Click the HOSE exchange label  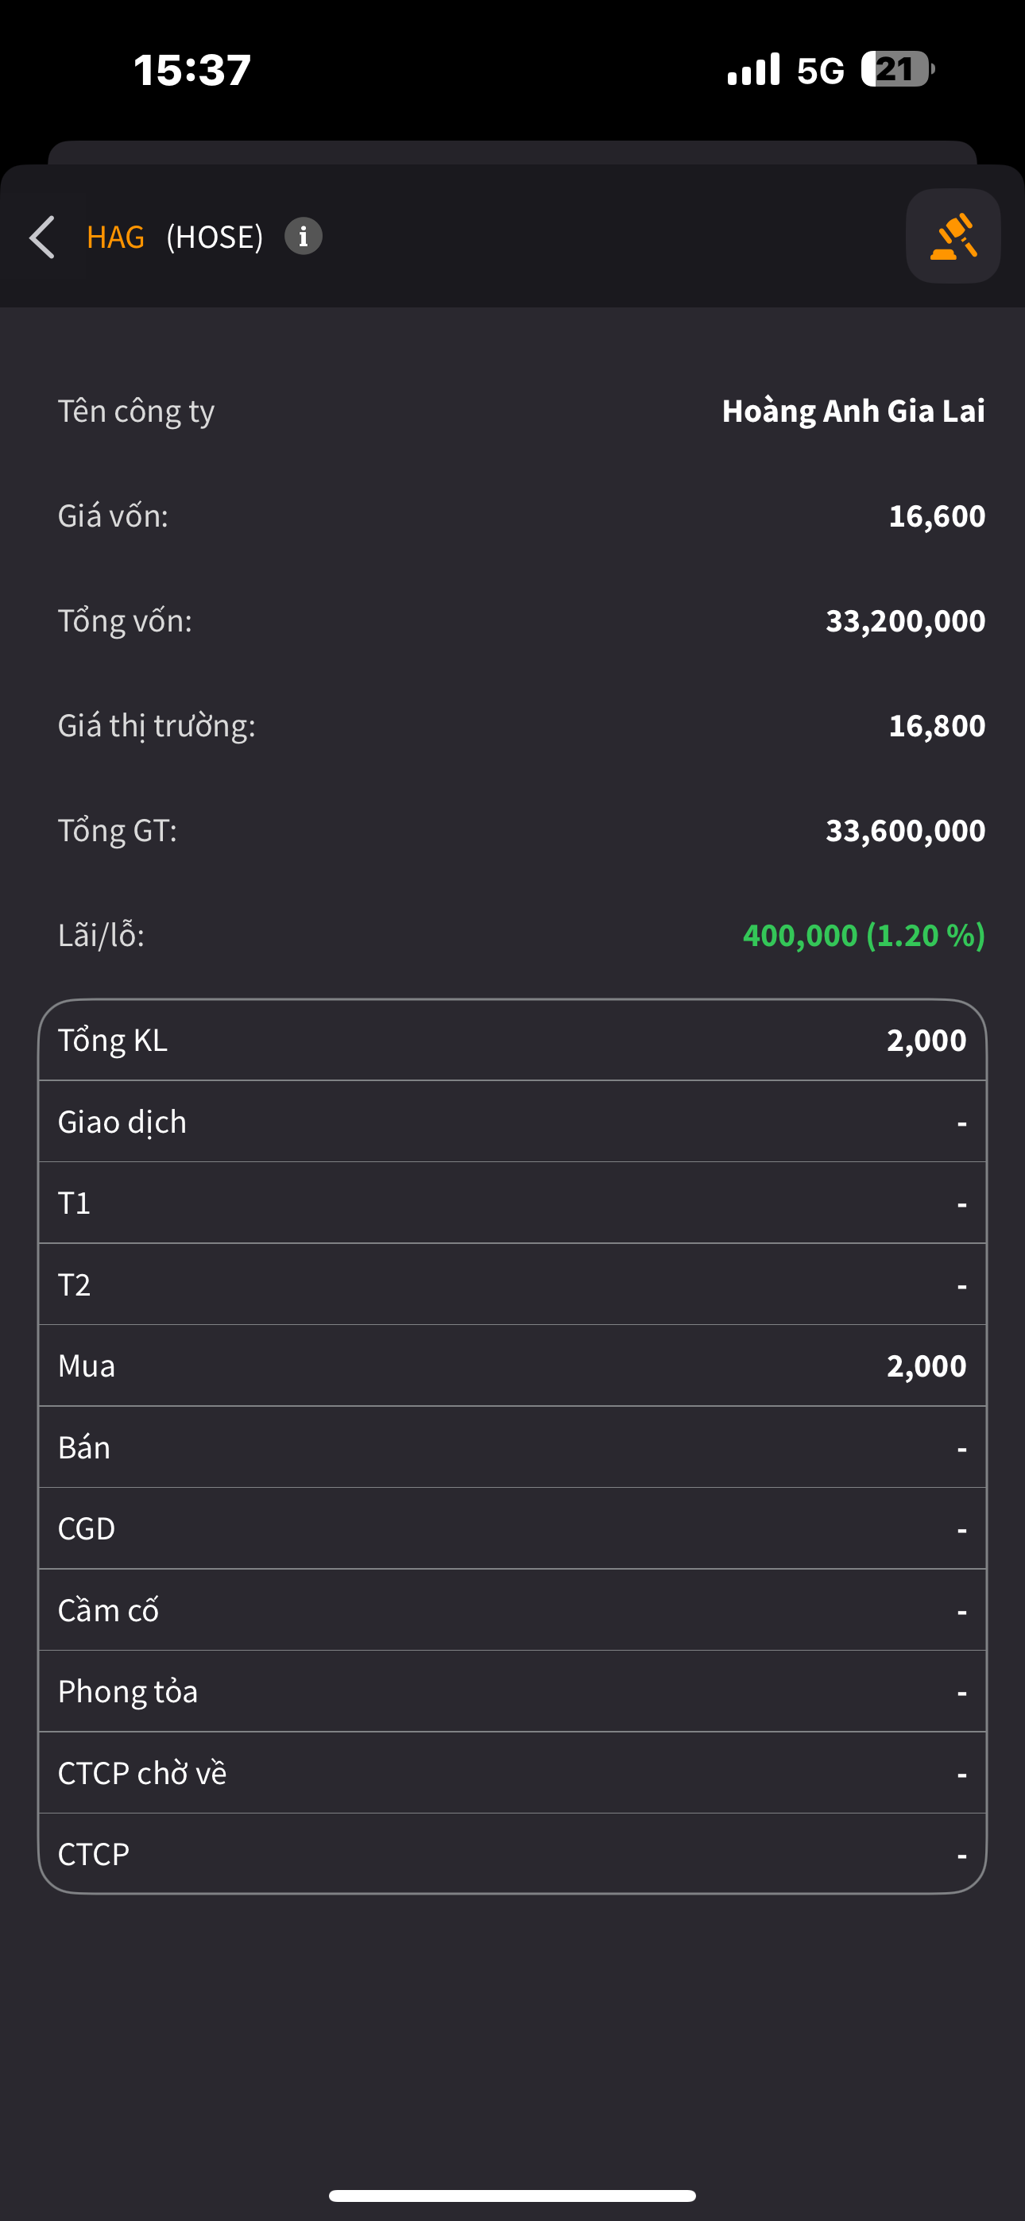click(214, 237)
